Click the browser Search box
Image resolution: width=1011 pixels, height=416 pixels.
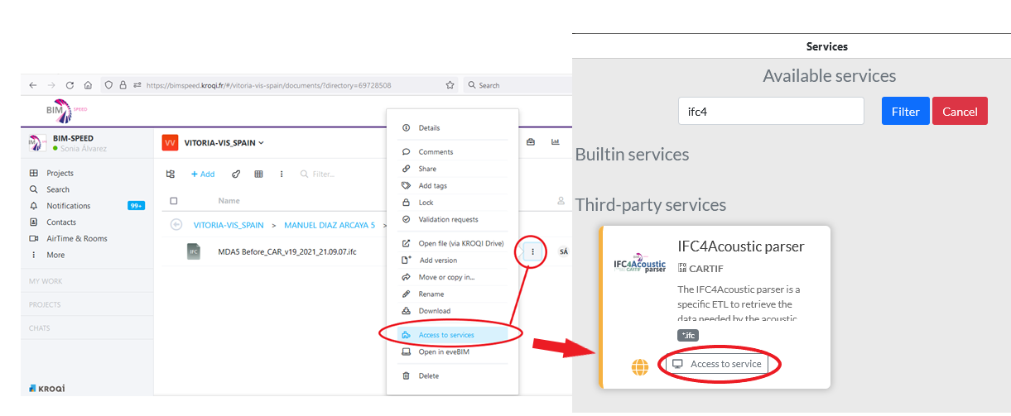[x=518, y=85]
